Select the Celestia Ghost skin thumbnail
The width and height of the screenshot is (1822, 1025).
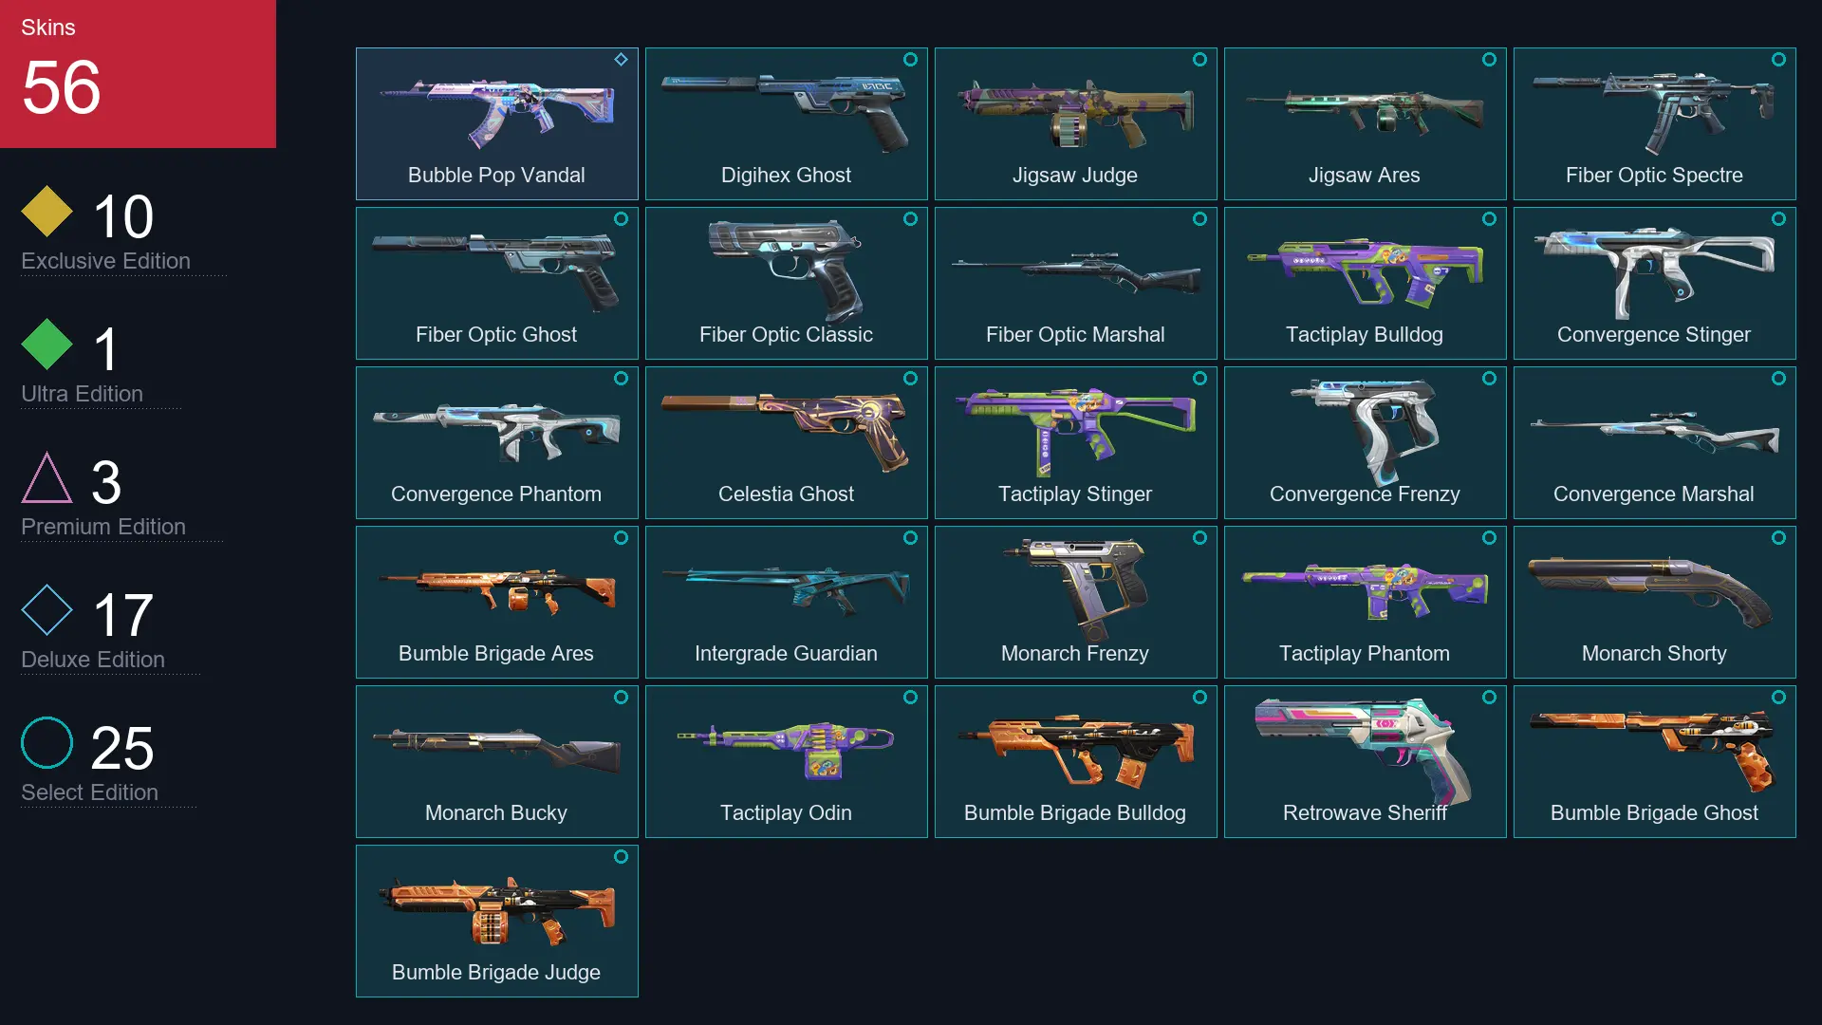pyautogui.click(x=786, y=442)
